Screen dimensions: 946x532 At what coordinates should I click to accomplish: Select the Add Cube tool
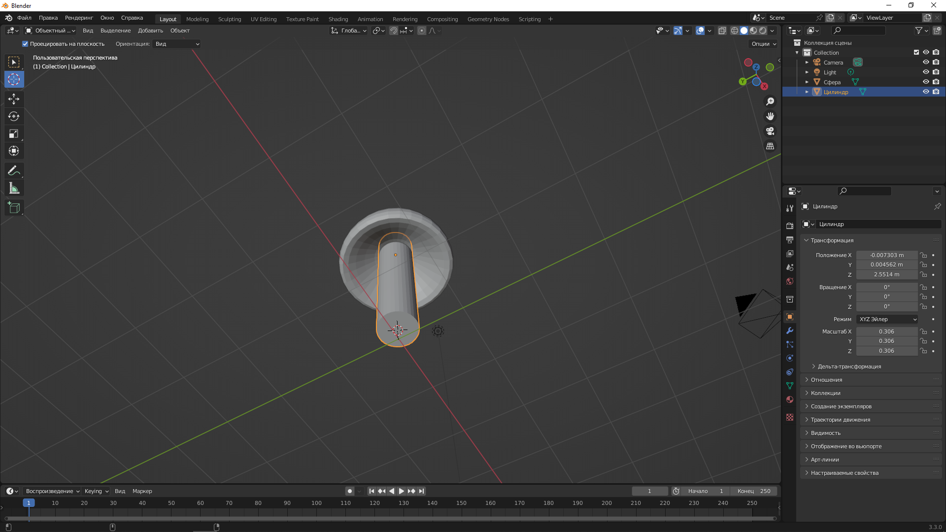(14, 208)
